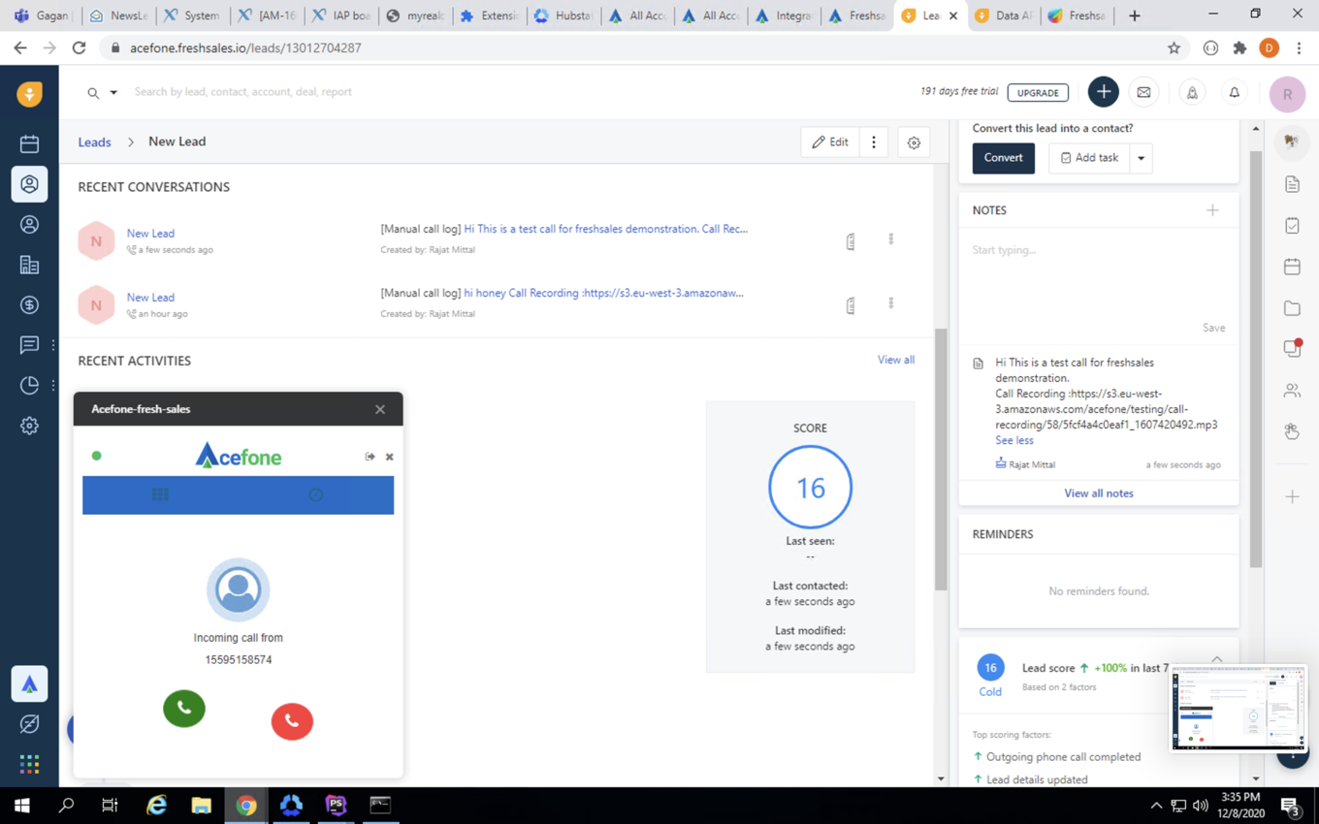Open the email envelope icon in header
Image resolution: width=1319 pixels, height=824 pixels.
pyautogui.click(x=1143, y=93)
